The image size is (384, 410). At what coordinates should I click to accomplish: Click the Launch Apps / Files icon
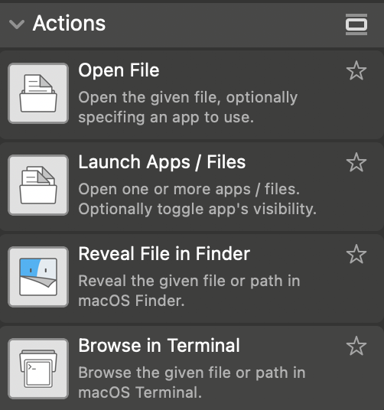click(x=38, y=185)
